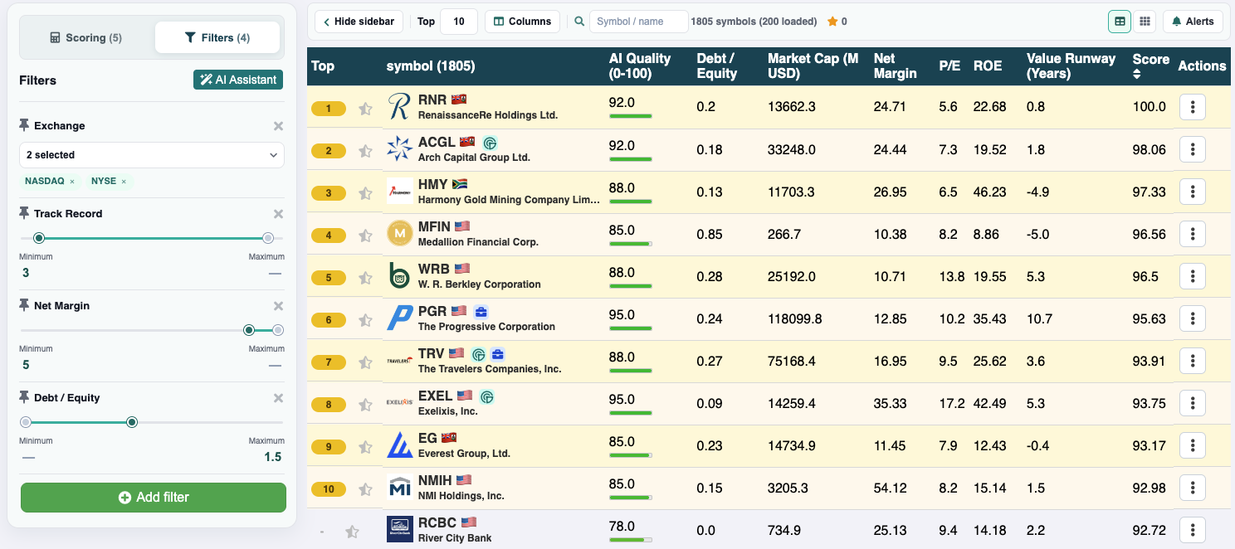Open actions menu for Arch Capital row
The width and height of the screenshot is (1235, 549).
(1192, 149)
